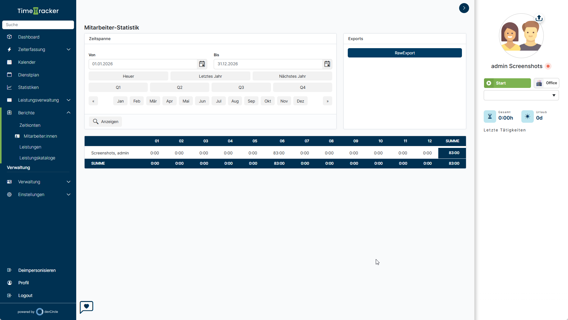Viewport: 568px width, 320px height.
Task: Select quarter Q2
Action: pos(180,87)
